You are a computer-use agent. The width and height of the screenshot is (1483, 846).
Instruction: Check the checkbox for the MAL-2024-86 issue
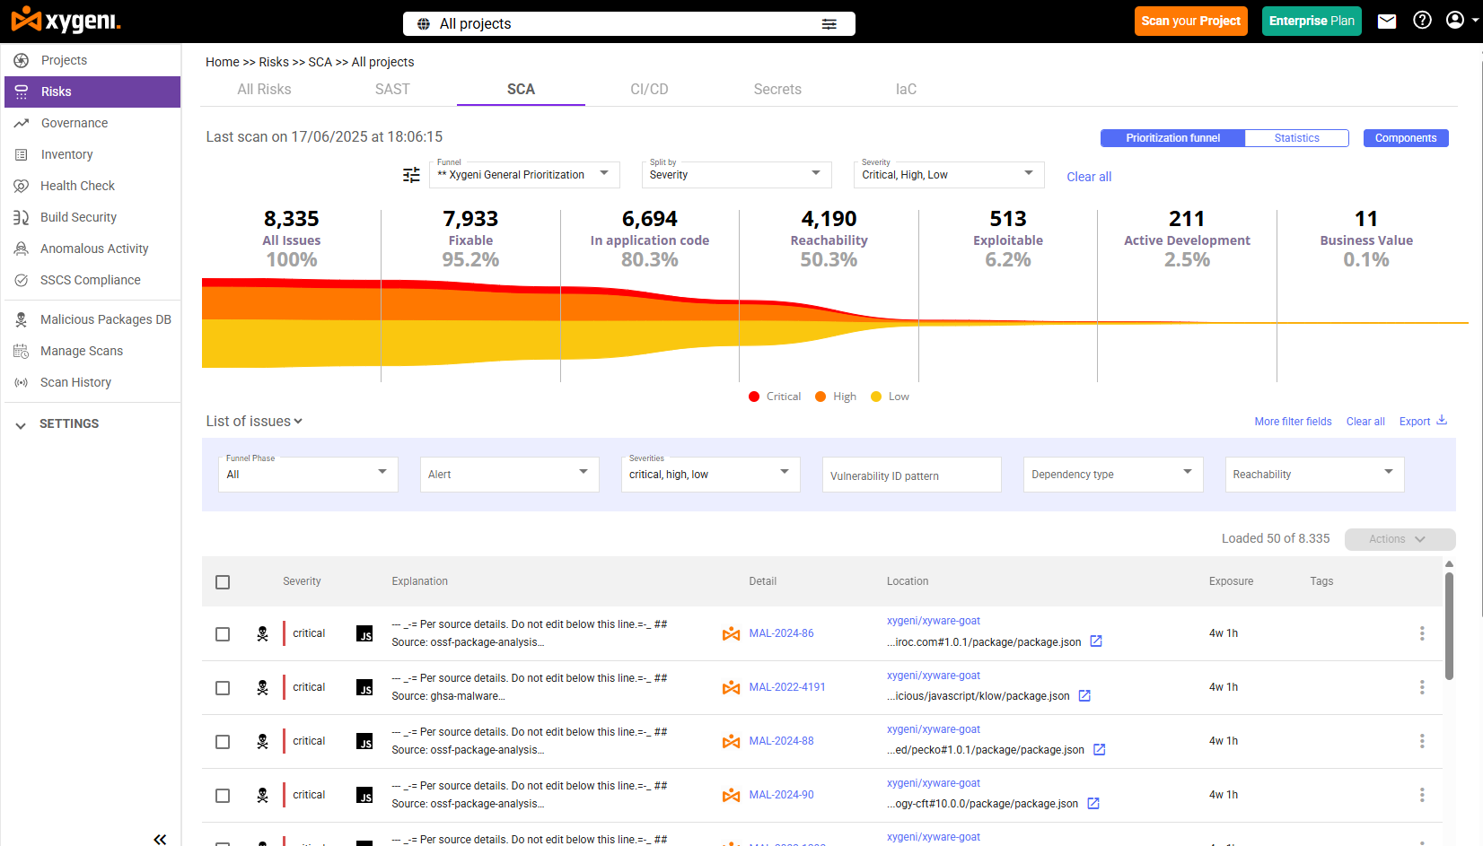223,633
